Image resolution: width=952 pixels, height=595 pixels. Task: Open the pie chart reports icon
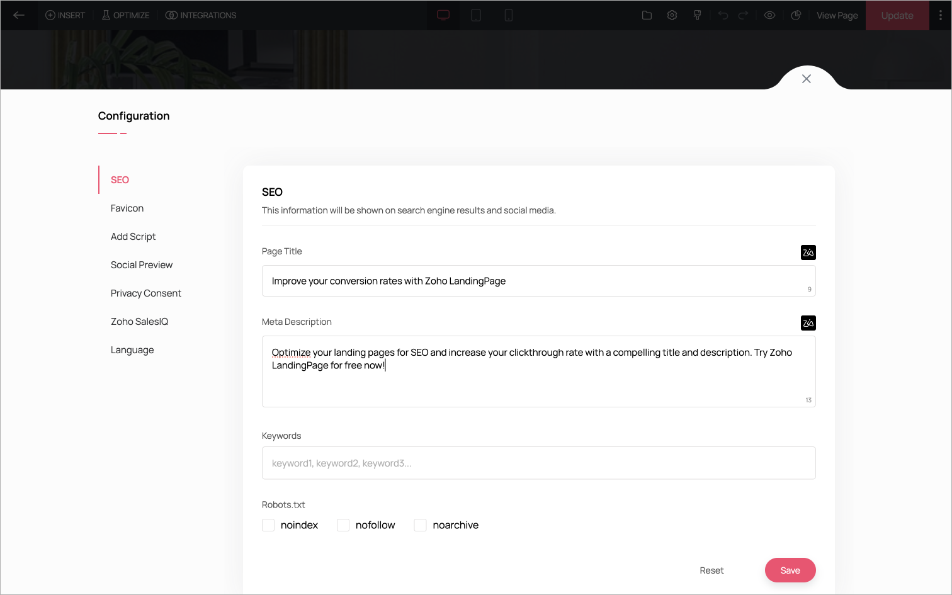(x=796, y=15)
